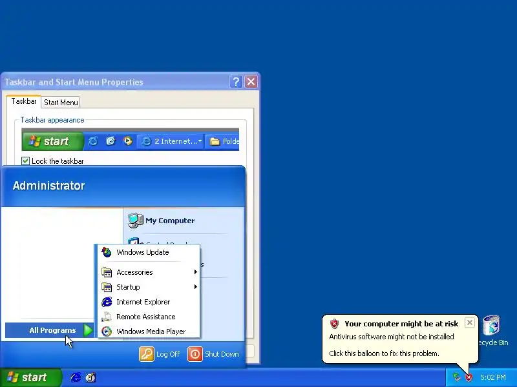Viewport: 517px width, 387px height.
Task: Open Windows Media Player entry
Action: click(149, 332)
